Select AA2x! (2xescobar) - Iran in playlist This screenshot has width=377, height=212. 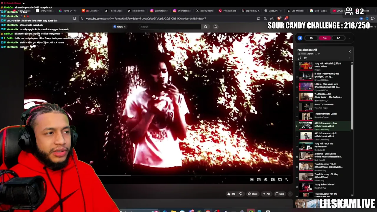323,126
